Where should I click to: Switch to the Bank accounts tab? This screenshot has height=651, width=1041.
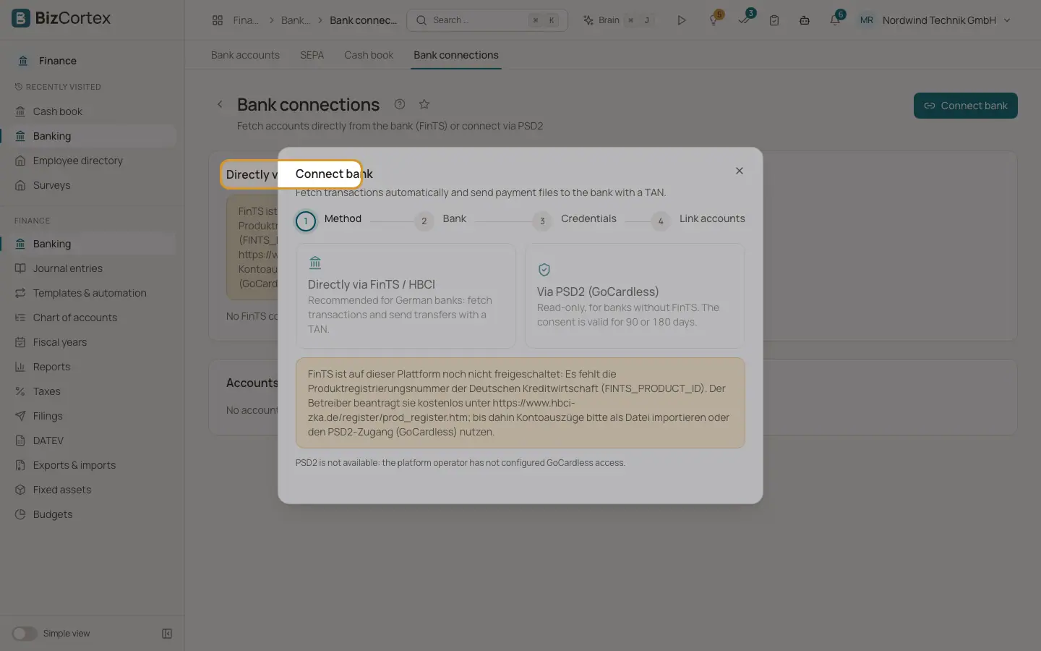245,55
